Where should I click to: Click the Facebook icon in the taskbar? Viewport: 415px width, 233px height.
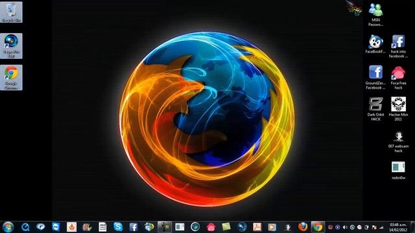coord(134,227)
